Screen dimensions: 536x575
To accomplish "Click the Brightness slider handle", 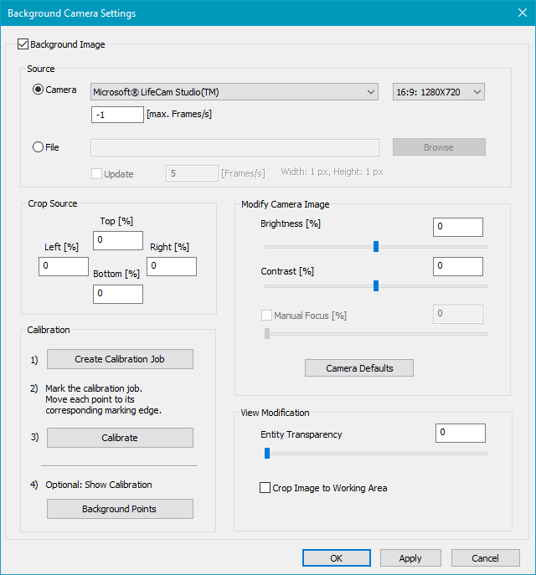I will [376, 246].
